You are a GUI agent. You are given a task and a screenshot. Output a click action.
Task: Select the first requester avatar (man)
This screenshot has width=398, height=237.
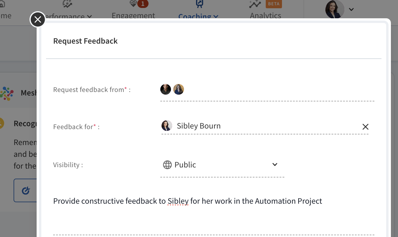(x=166, y=89)
